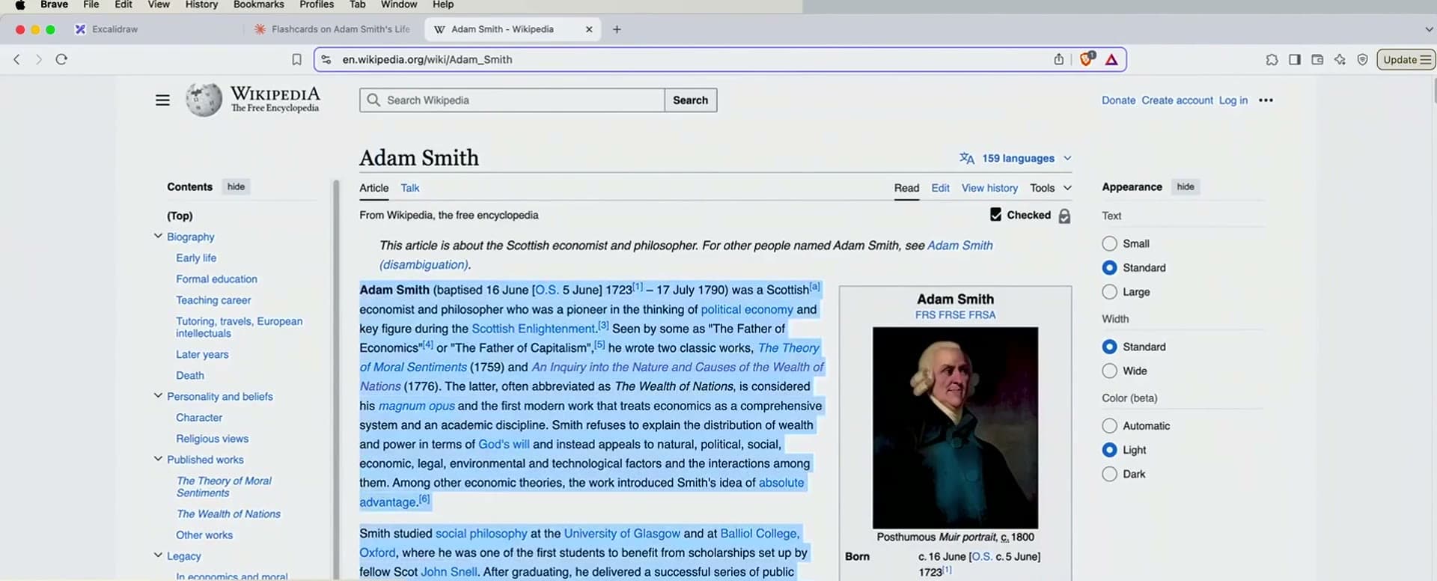Follow the Scottish Enlightenment link
The width and height of the screenshot is (1437, 581).
[x=533, y=329]
